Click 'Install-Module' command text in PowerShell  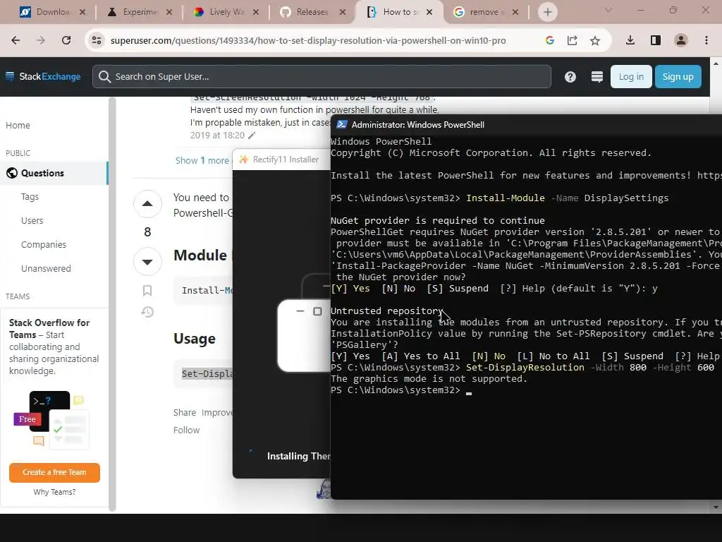[x=505, y=198]
